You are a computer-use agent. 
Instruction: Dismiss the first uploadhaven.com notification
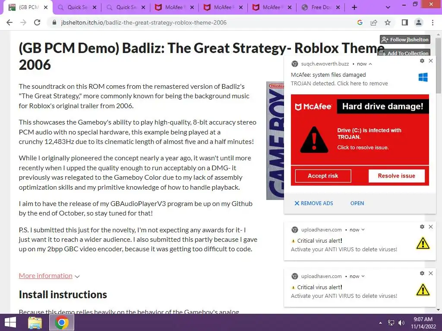coord(431,227)
